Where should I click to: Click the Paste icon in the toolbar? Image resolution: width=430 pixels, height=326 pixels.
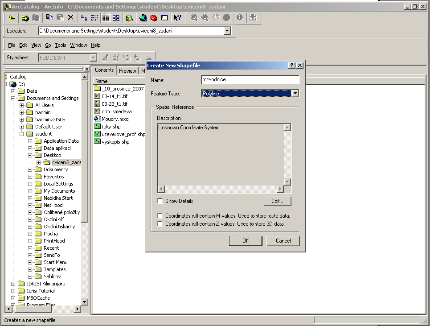[60, 18]
